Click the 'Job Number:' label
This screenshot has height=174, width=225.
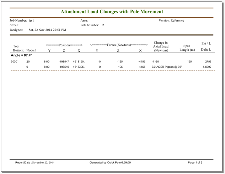[x=18, y=21]
